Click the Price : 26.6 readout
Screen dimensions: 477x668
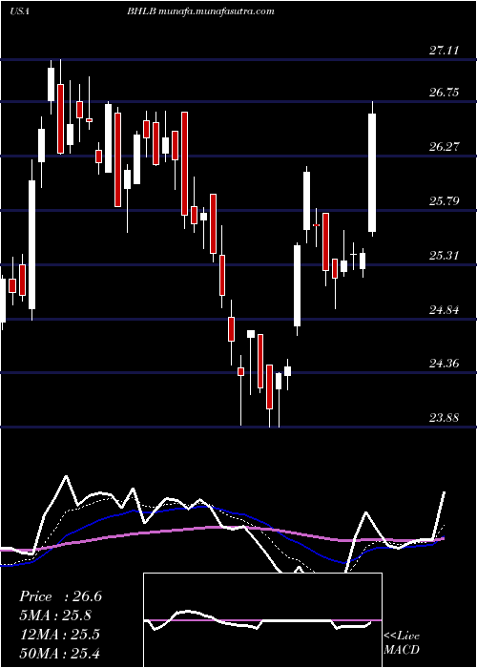coord(60,596)
